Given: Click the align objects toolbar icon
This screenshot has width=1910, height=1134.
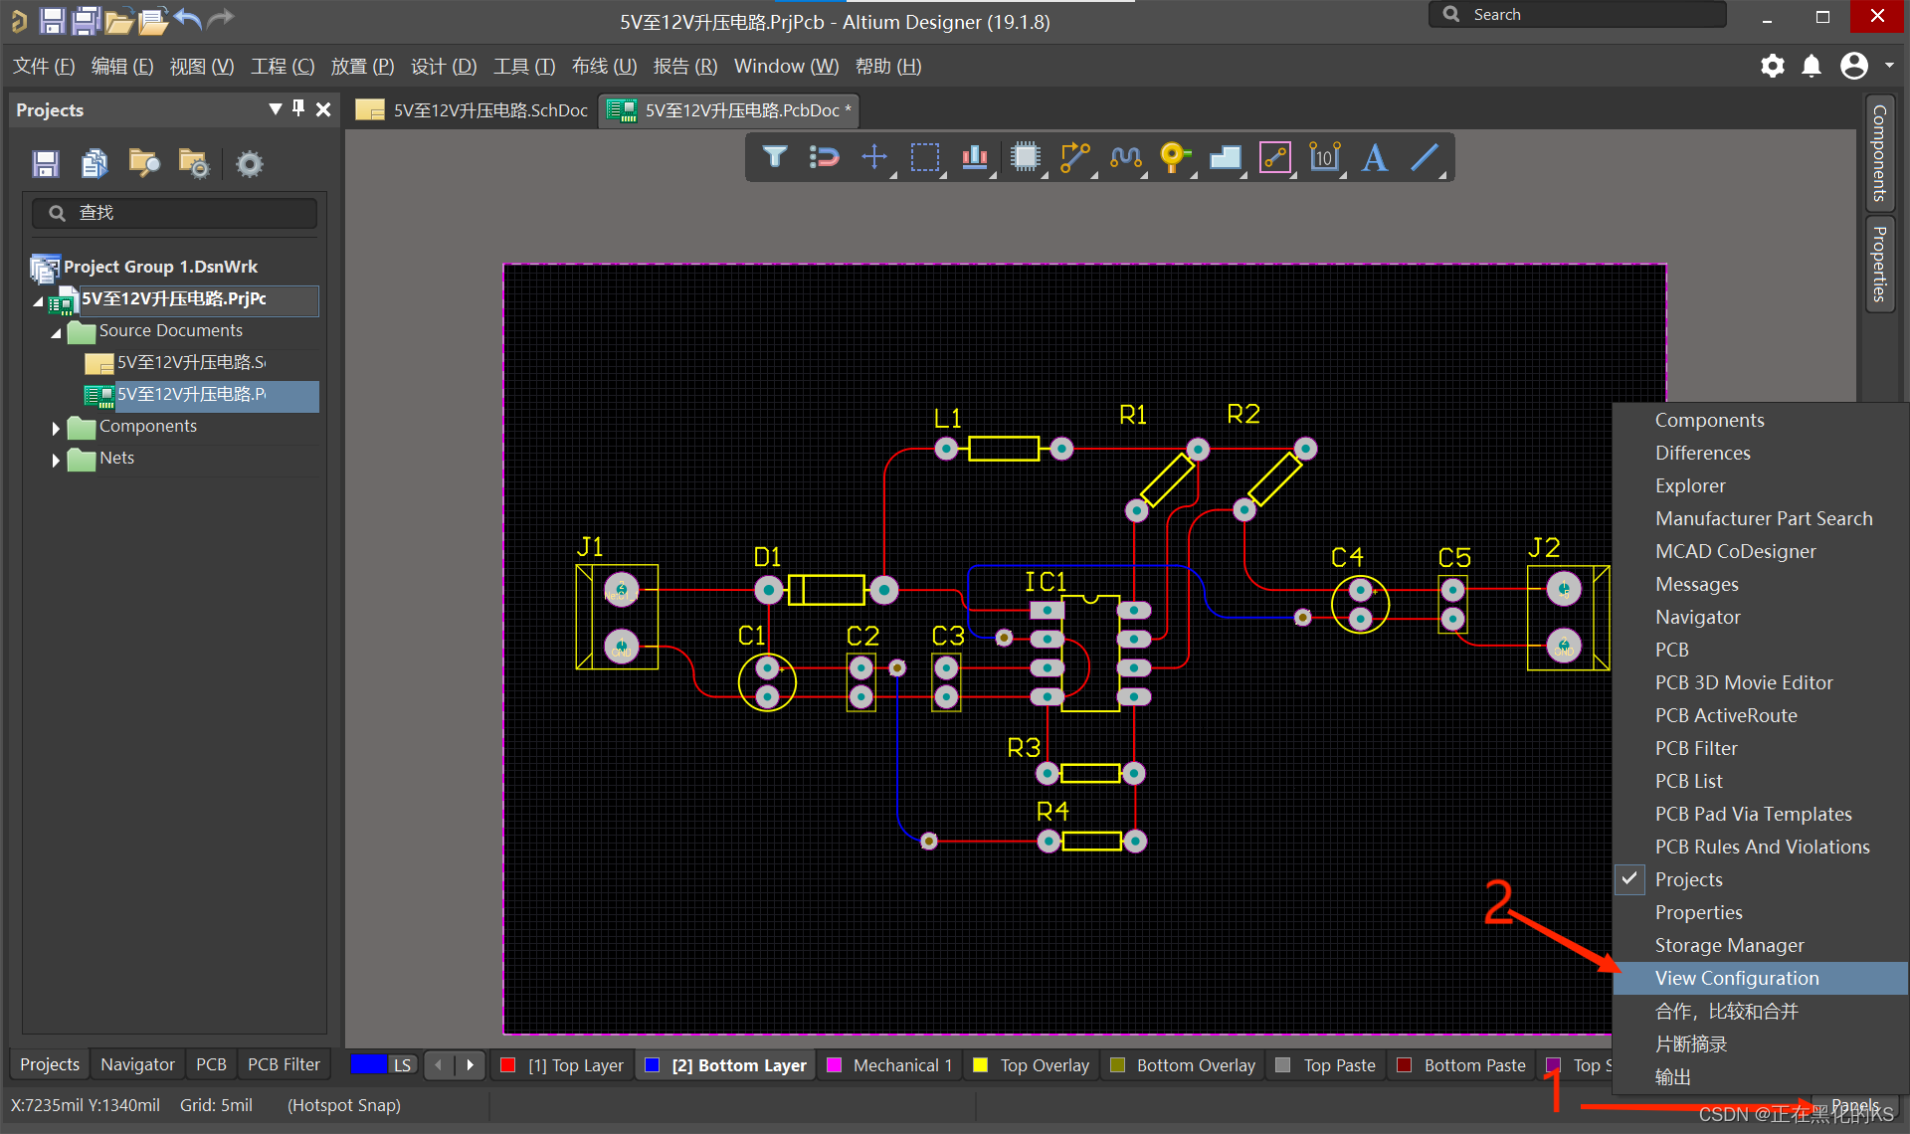Looking at the screenshot, I should click(x=974, y=157).
